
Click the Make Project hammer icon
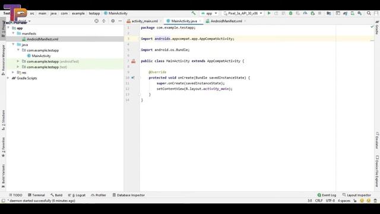pos(194,13)
